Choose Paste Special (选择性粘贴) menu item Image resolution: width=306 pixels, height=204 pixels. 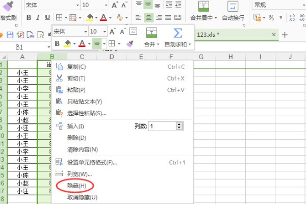pyautogui.click(x=122, y=113)
